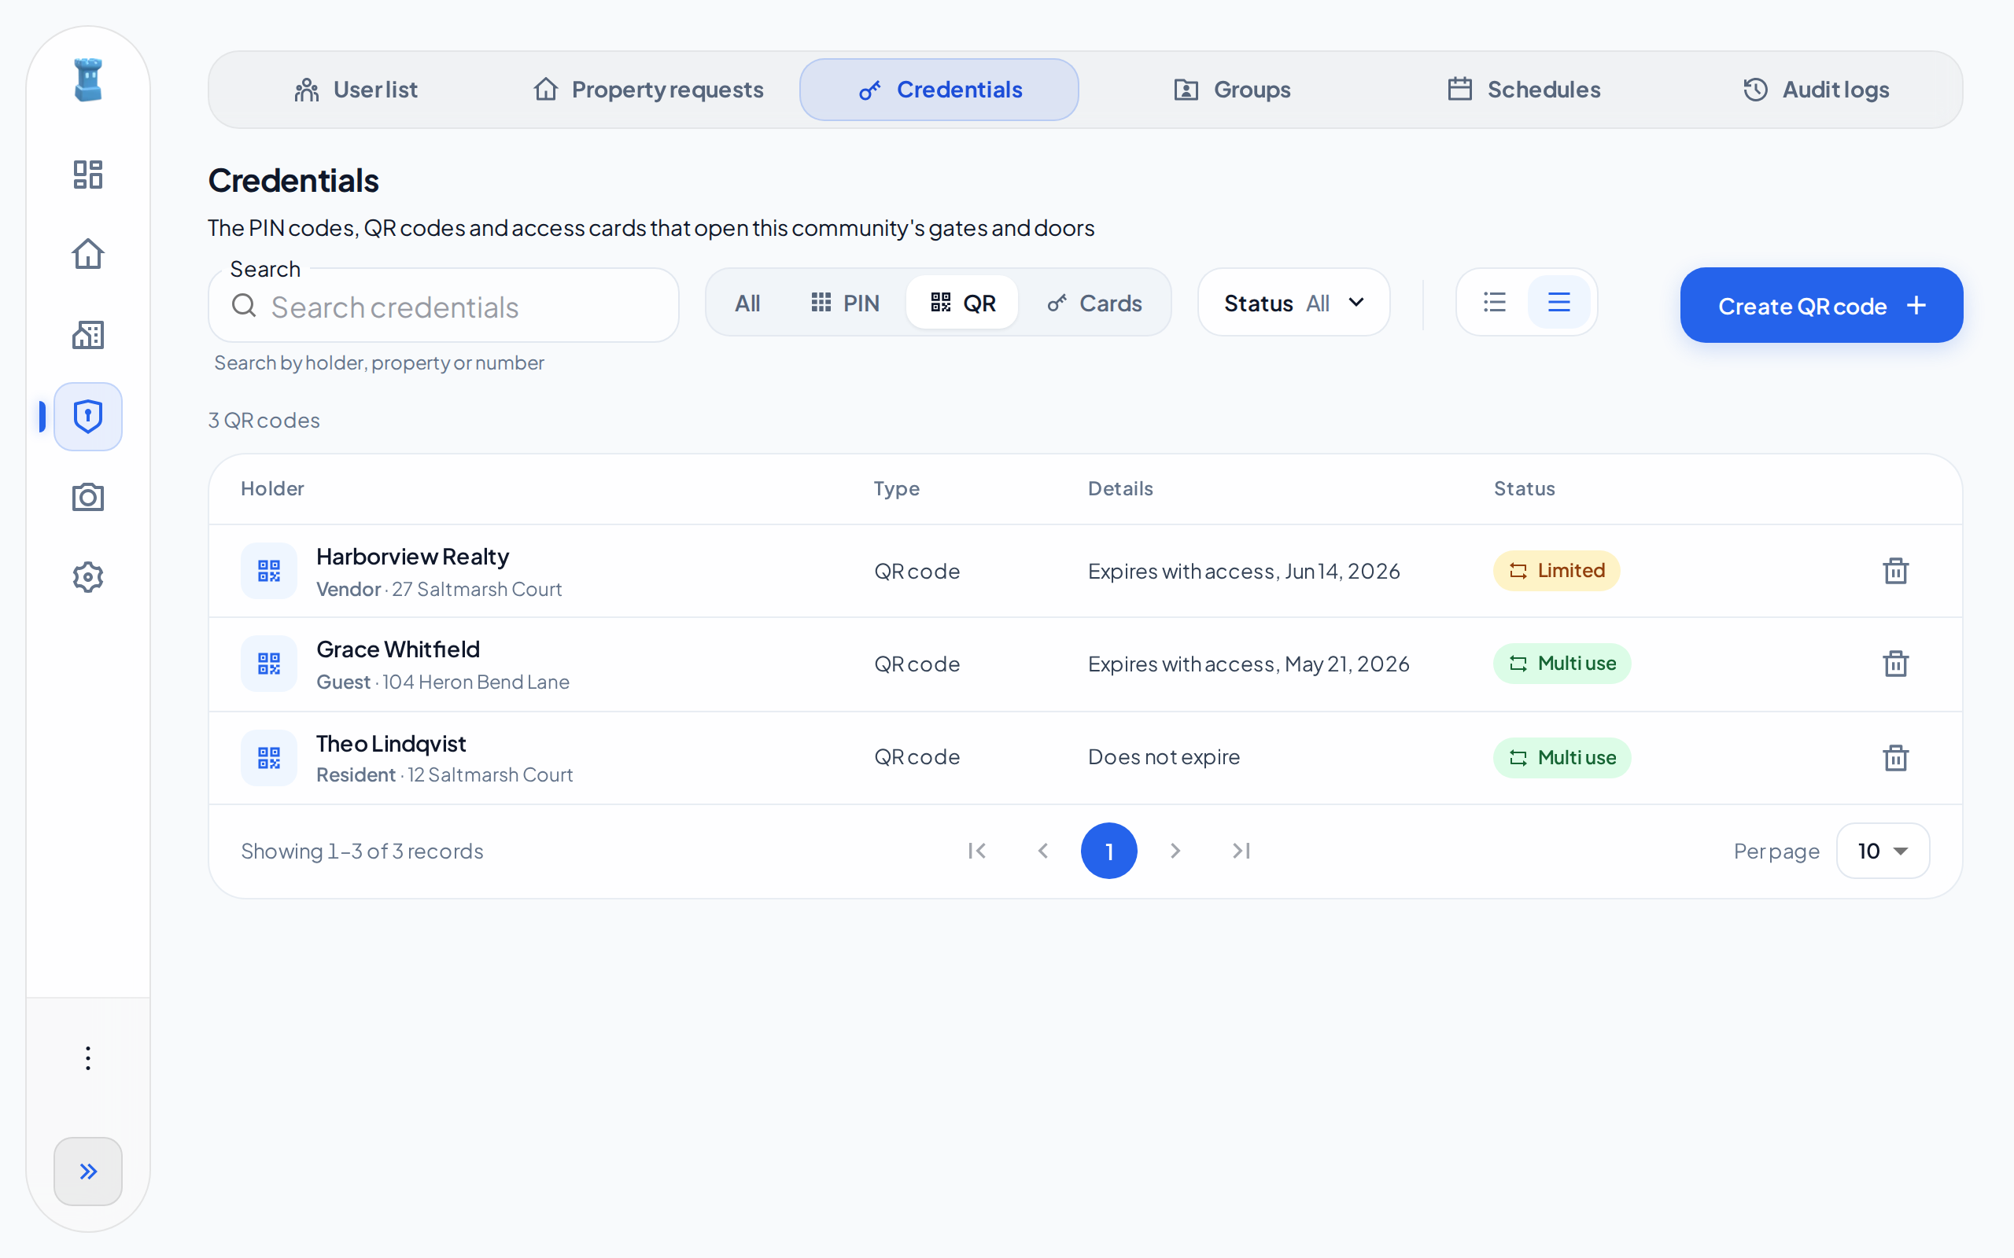Open the home icon in sidebar
2014x1258 pixels.
pos(87,255)
